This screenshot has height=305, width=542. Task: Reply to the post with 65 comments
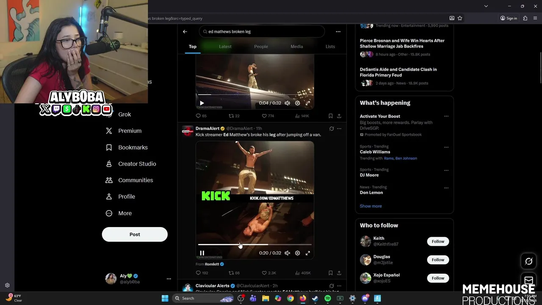[201, 116]
